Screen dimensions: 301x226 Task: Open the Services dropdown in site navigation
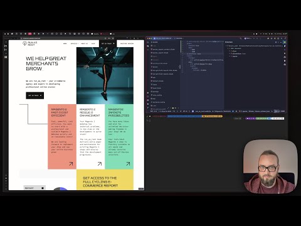(x=74, y=43)
